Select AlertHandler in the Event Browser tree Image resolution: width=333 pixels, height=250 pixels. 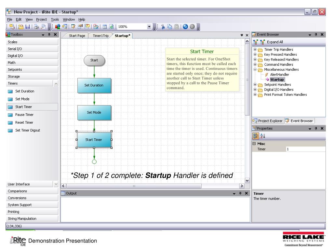[279, 75]
